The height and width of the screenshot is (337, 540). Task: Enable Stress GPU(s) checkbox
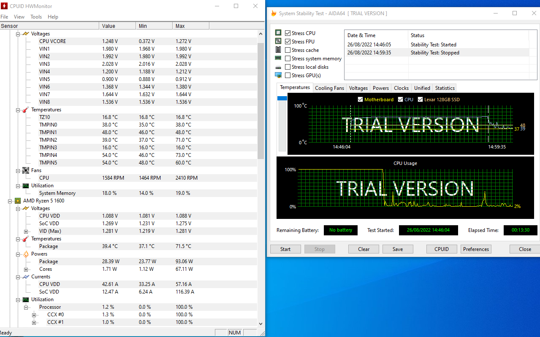pos(288,75)
